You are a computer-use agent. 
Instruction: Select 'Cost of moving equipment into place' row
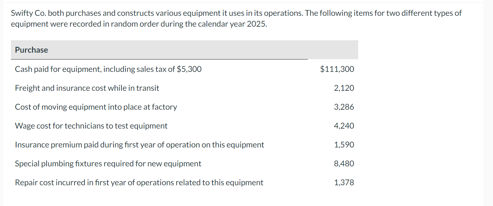[x=96, y=107]
